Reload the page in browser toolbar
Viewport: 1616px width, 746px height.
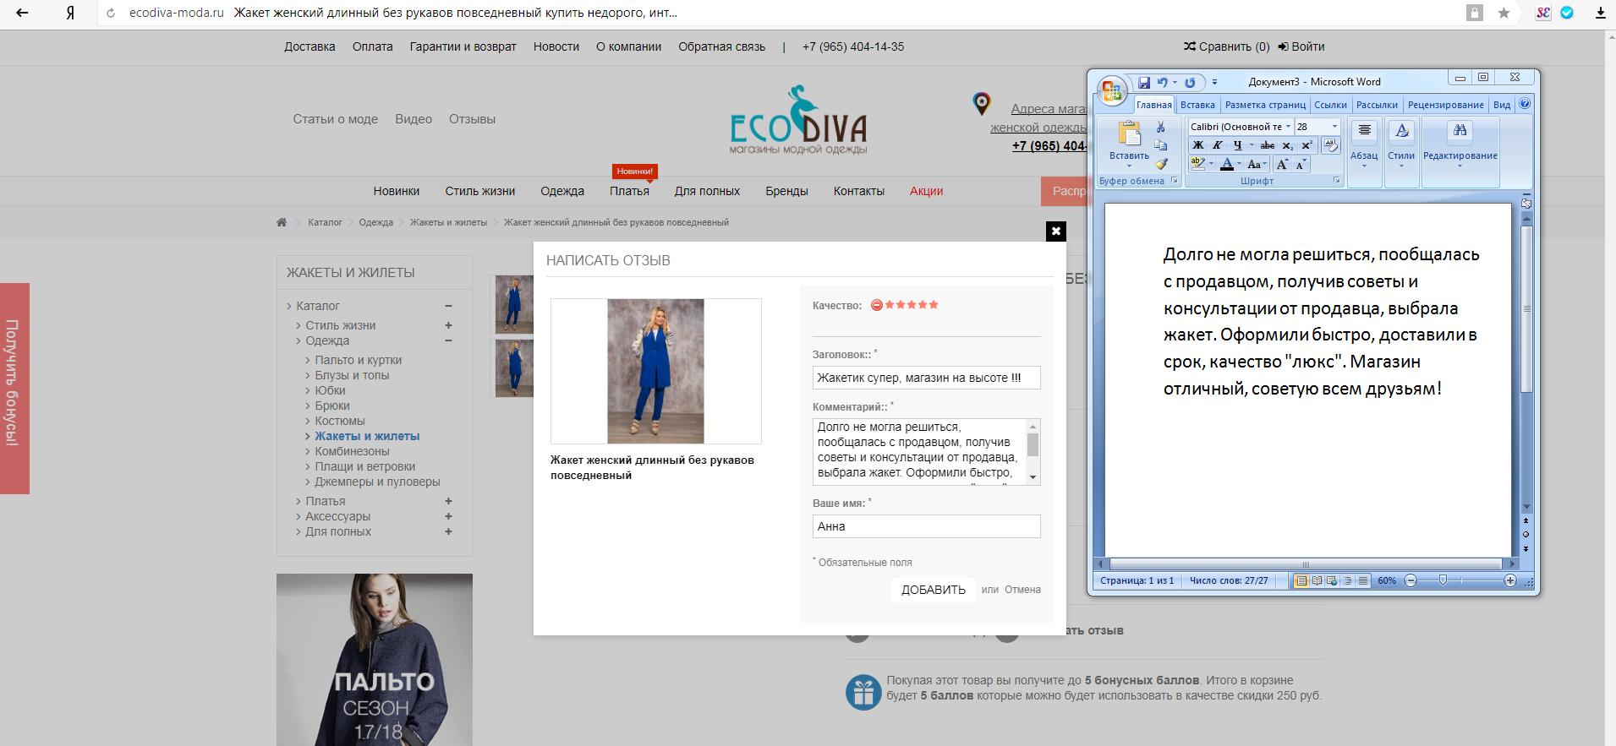[111, 13]
